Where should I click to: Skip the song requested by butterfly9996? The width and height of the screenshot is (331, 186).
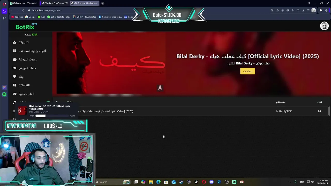pos(320,111)
